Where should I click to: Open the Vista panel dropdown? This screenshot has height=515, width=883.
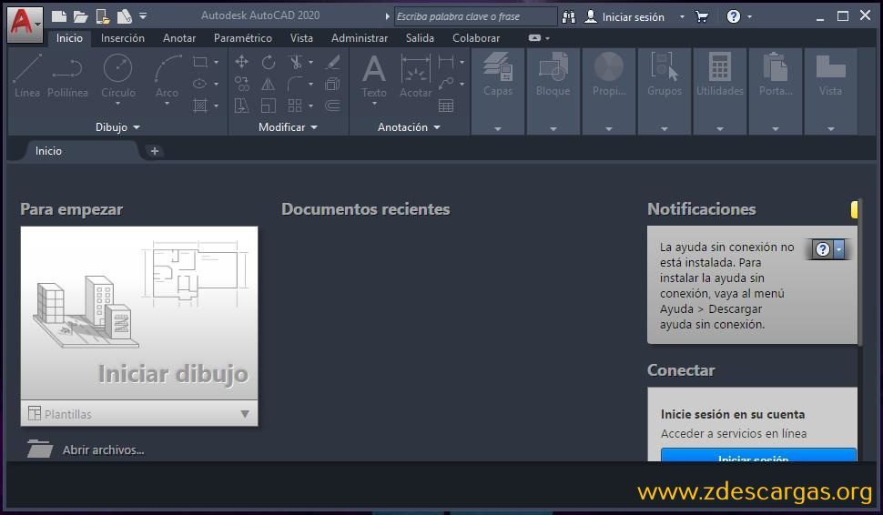pos(830,129)
